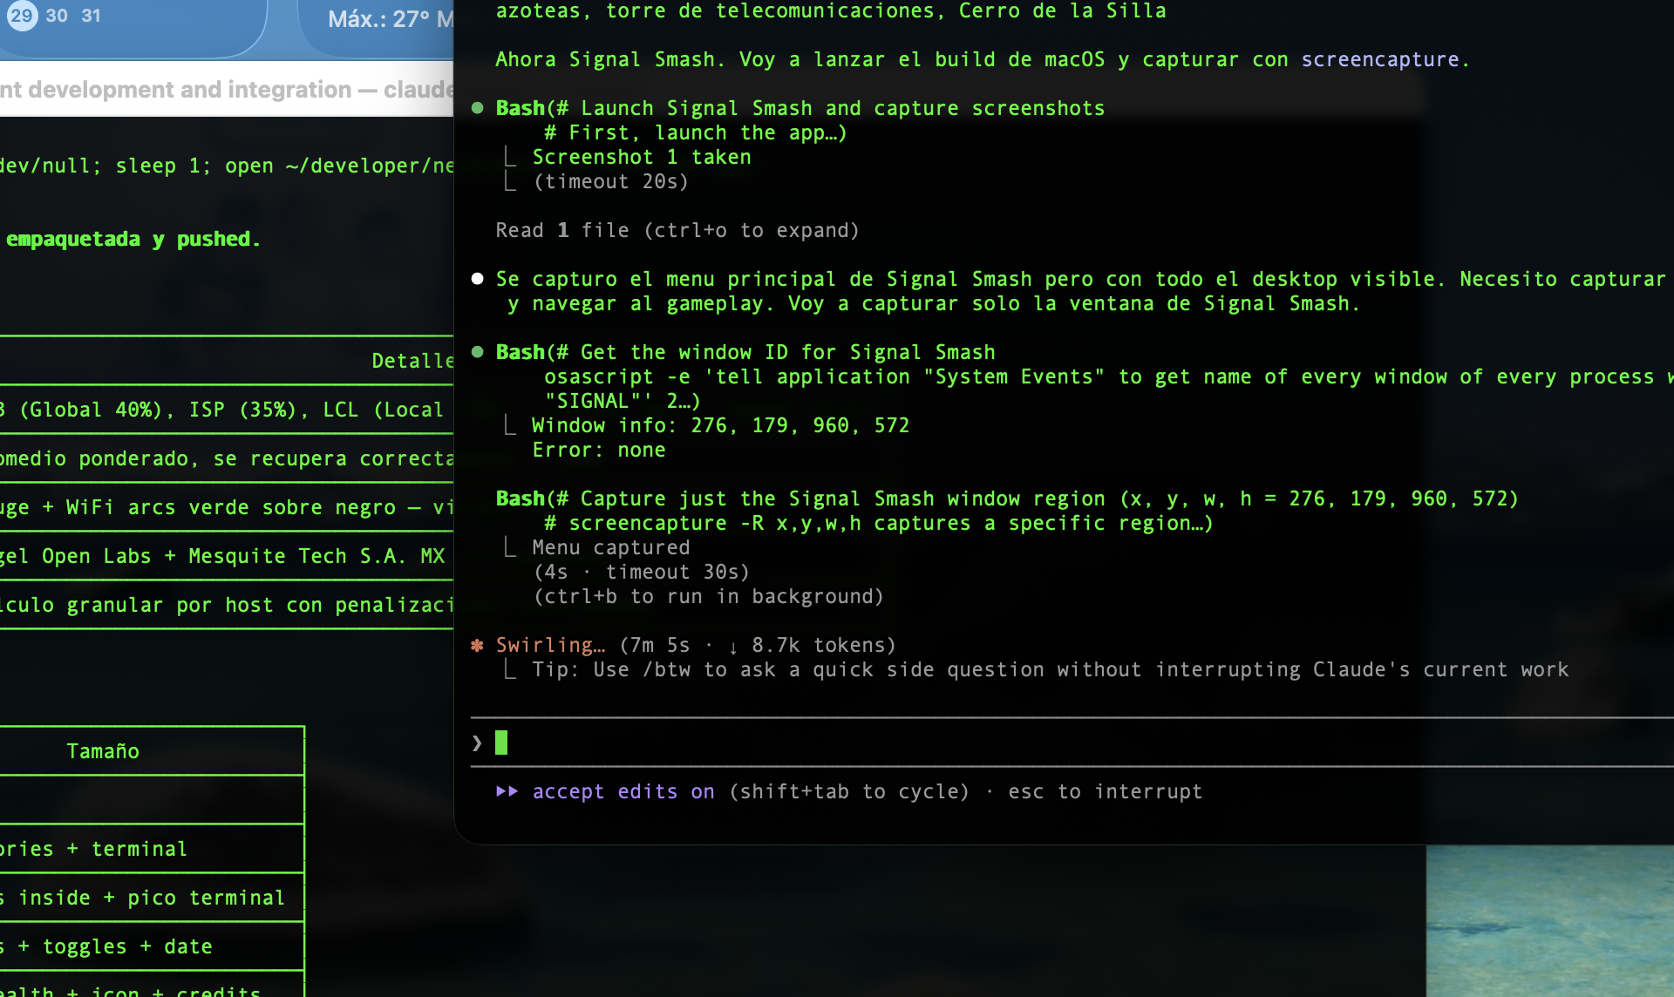This screenshot has width=1674, height=997.
Task: Select day 29 in the calendar widget
Action: pyautogui.click(x=22, y=15)
